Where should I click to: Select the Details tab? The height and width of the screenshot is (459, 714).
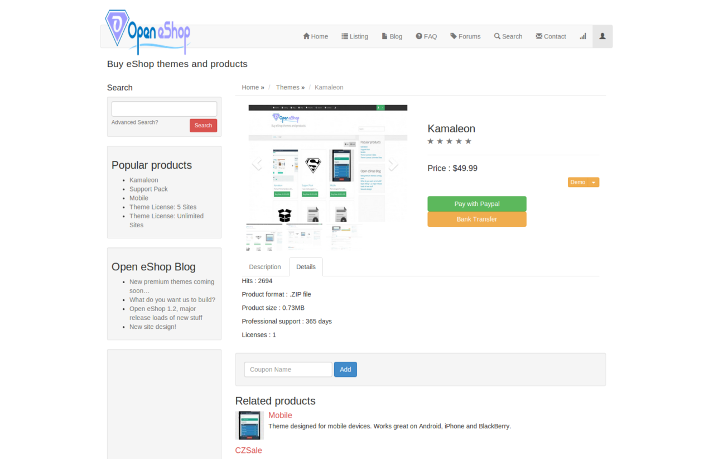pyautogui.click(x=306, y=267)
